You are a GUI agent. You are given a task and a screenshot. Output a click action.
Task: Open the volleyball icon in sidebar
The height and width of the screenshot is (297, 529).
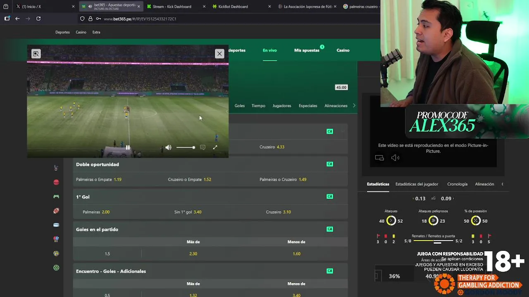[x=56, y=253]
